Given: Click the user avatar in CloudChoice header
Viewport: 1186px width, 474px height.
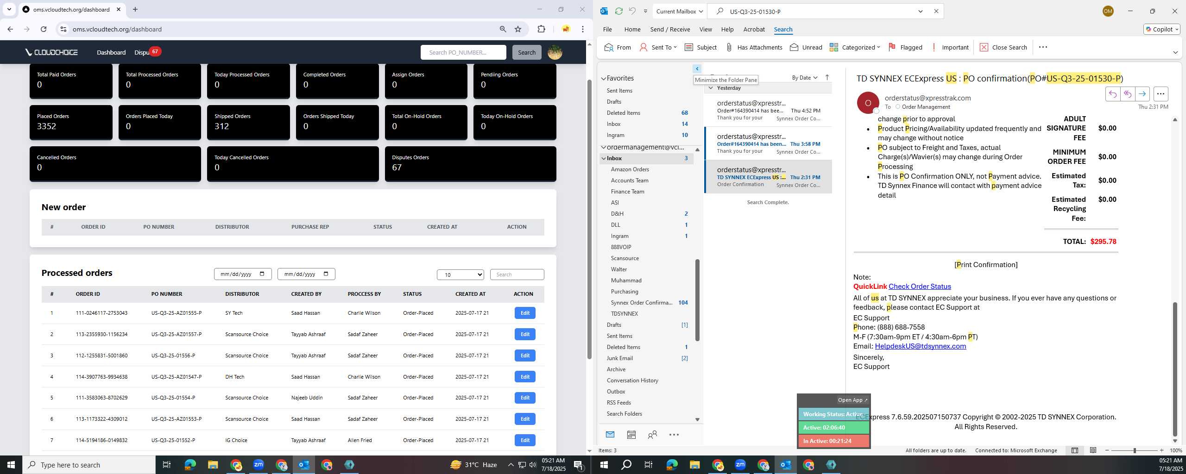Looking at the screenshot, I should [555, 52].
